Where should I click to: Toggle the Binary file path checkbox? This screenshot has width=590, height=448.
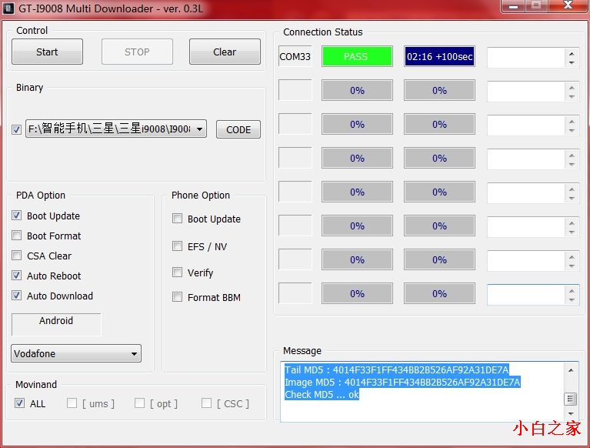(16, 129)
